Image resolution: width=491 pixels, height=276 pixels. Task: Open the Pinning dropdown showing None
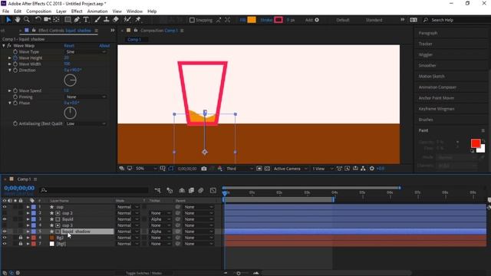click(85, 97)
